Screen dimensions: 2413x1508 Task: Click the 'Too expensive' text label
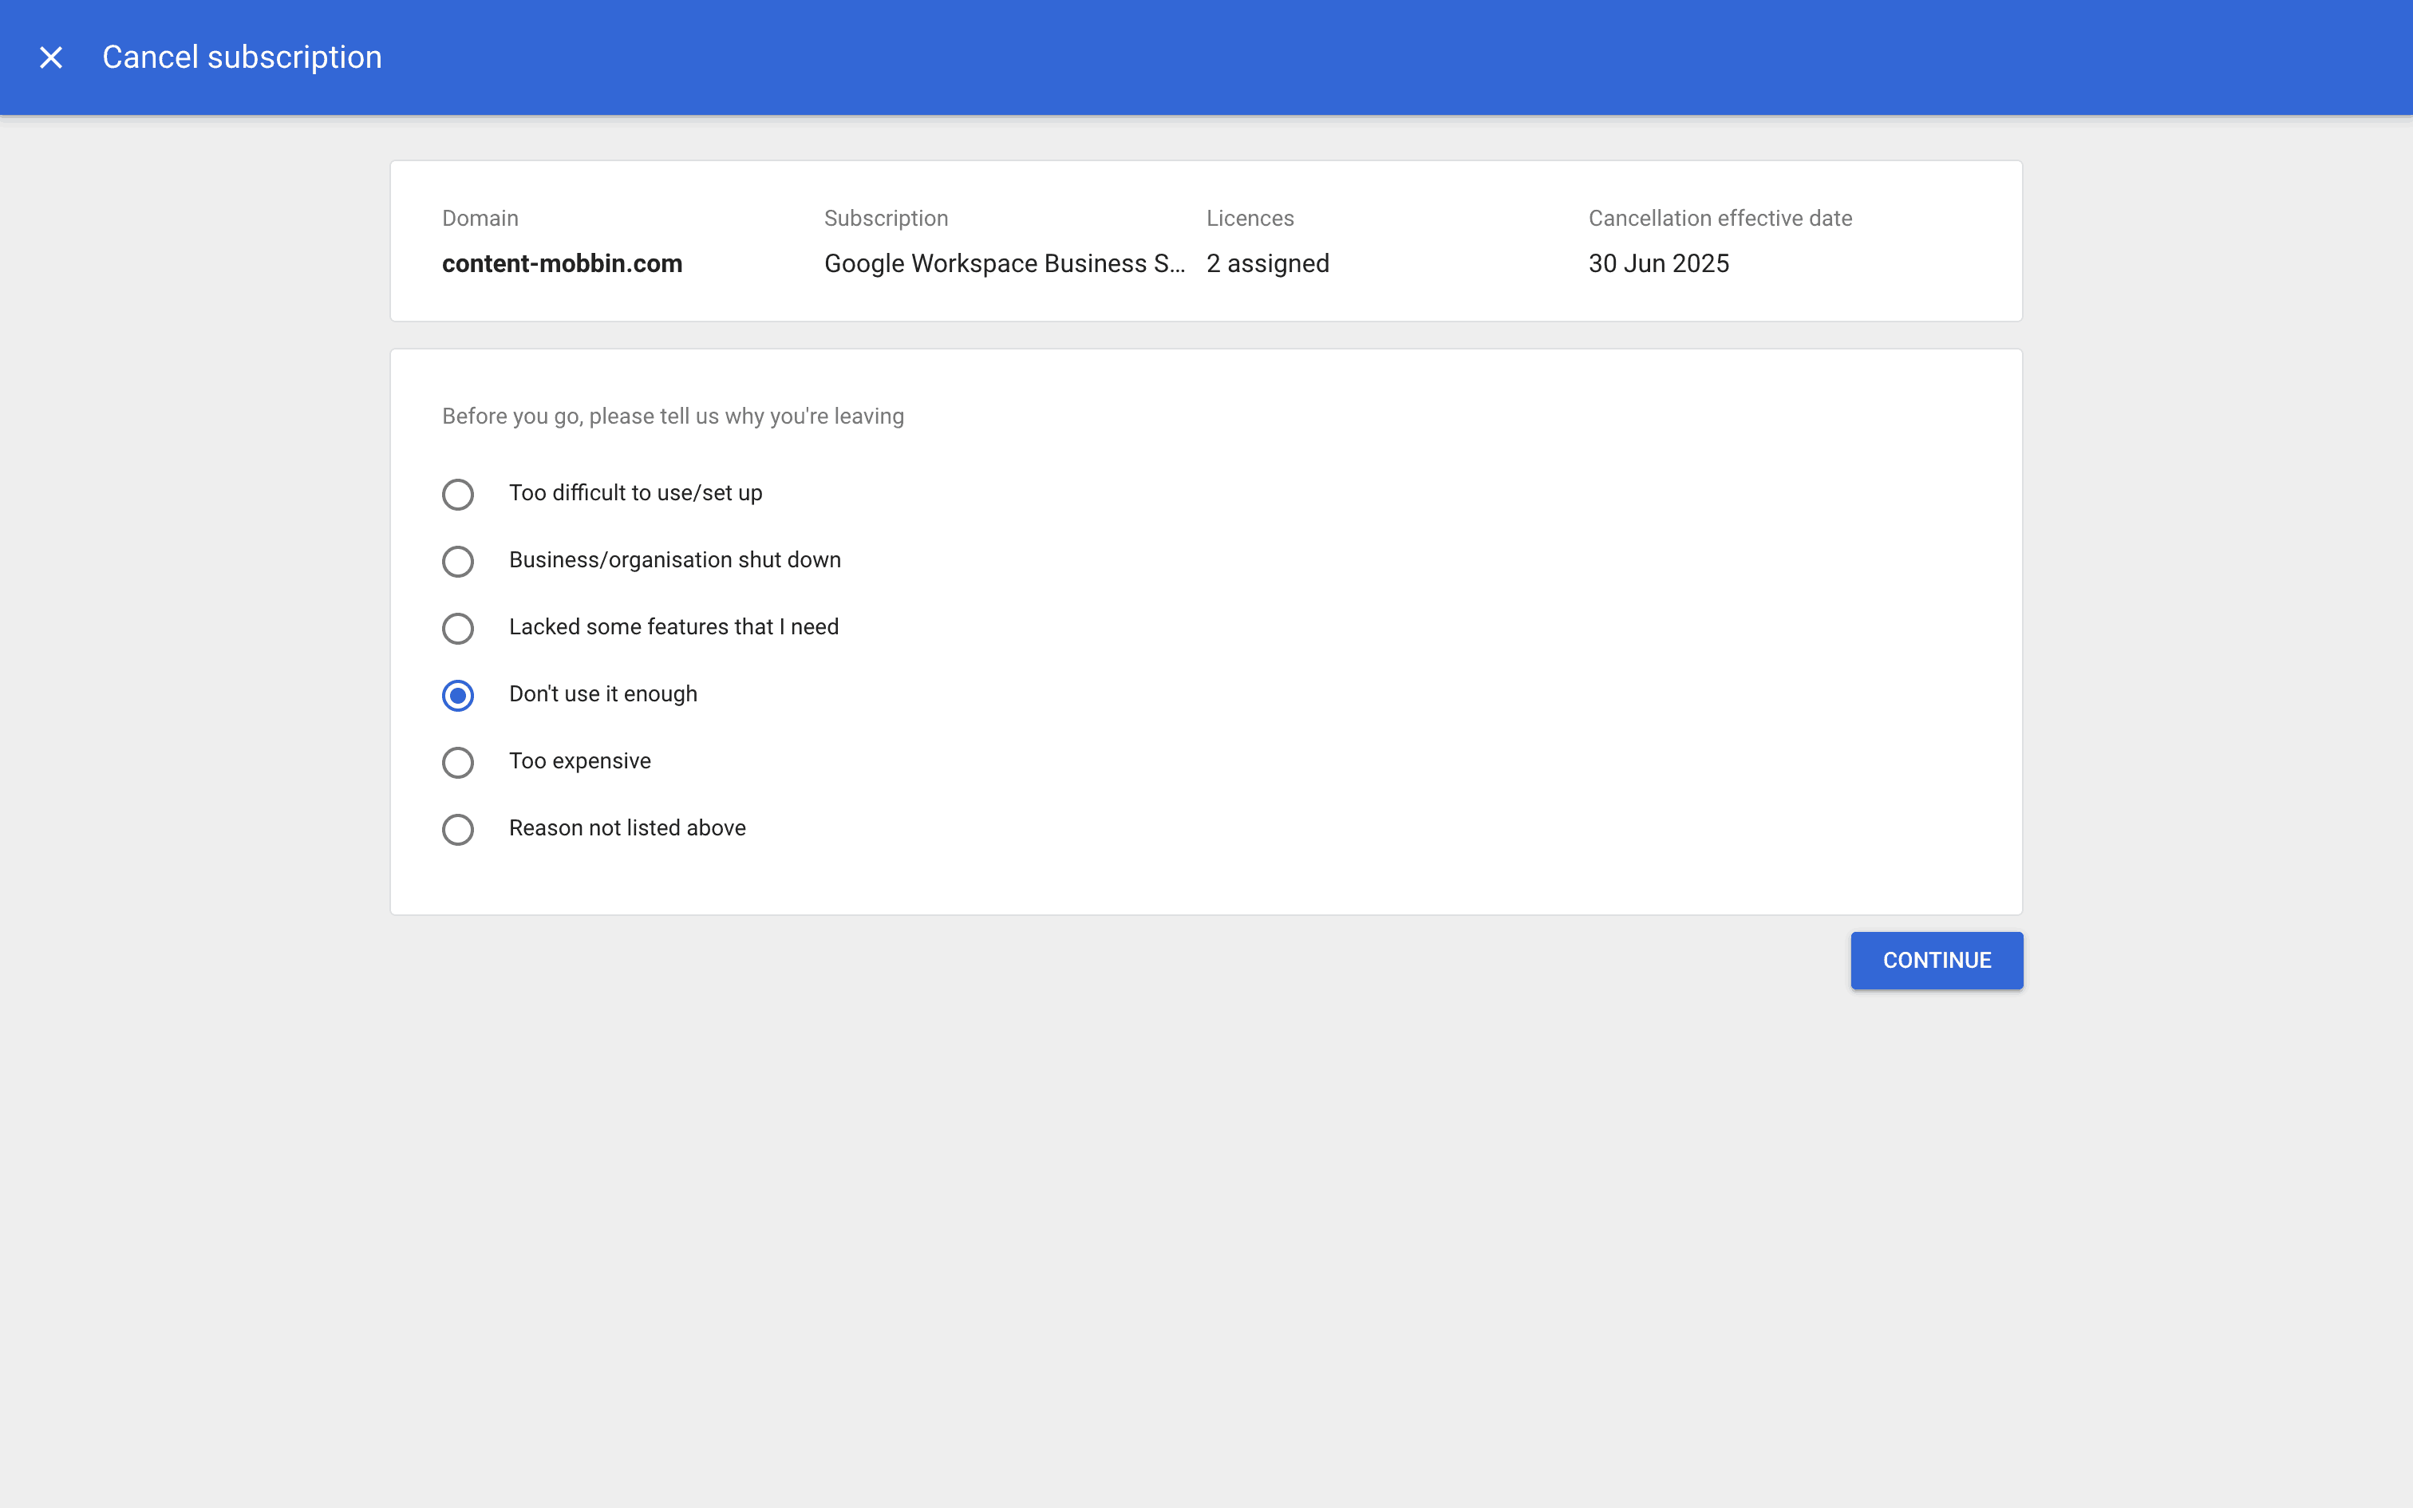579,761
